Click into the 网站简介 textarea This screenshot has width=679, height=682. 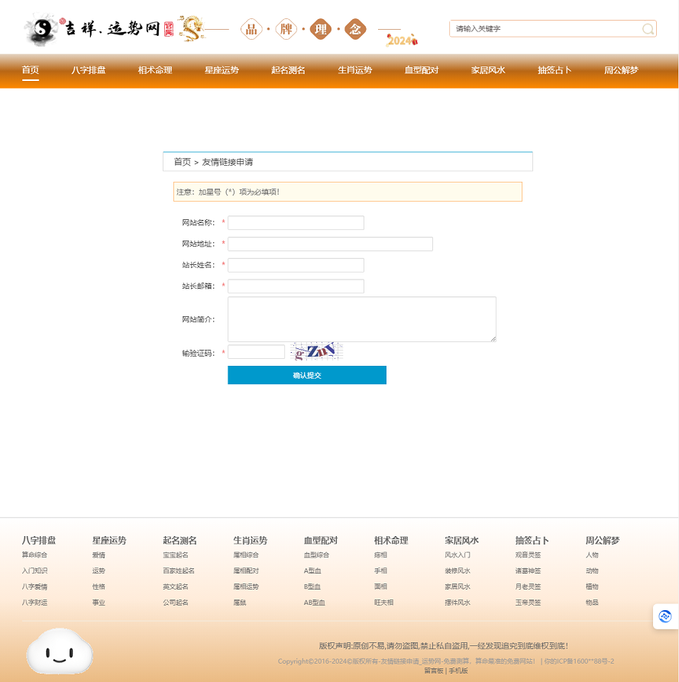point(362,319)
